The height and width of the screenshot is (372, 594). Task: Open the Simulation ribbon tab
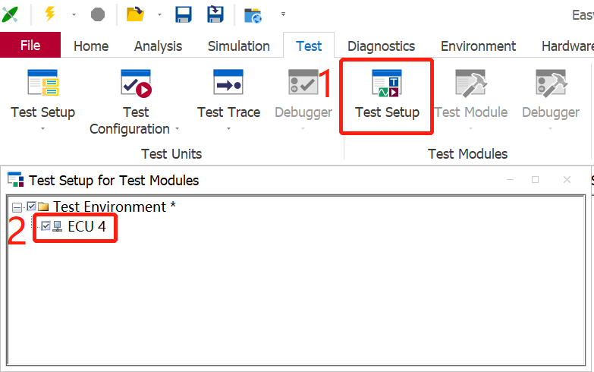(238, 46)
